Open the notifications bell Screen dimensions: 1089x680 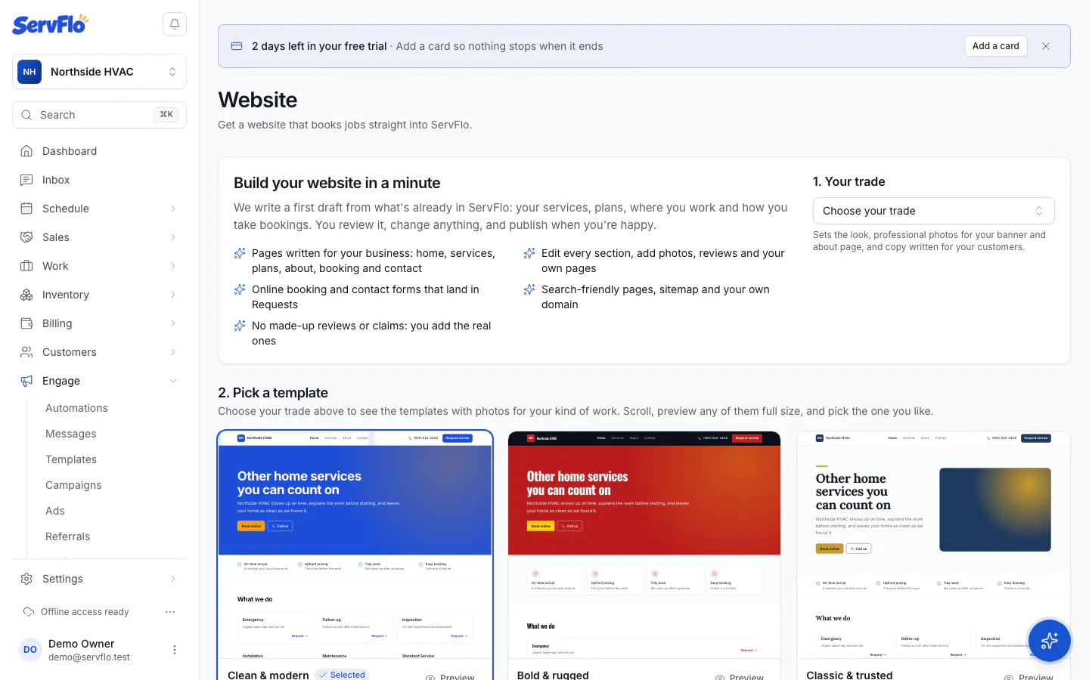[175, 24]
